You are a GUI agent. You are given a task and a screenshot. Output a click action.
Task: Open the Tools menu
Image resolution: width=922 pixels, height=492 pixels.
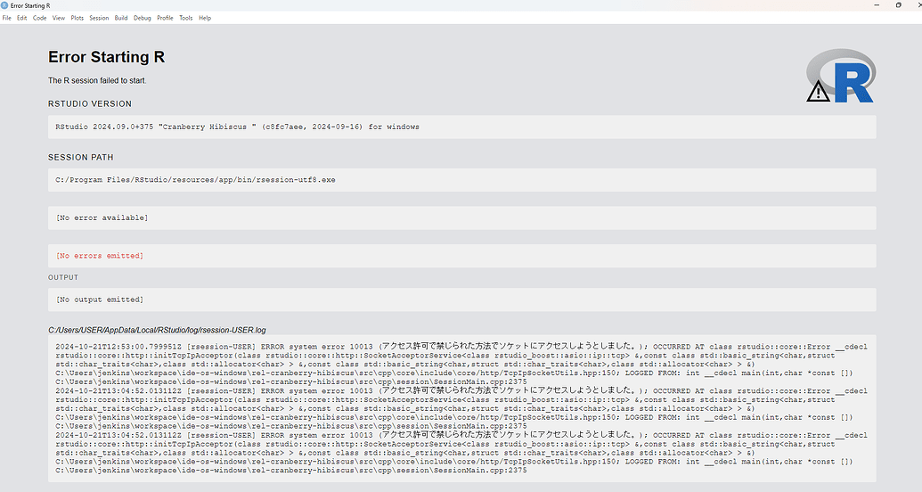coord(186,18)
